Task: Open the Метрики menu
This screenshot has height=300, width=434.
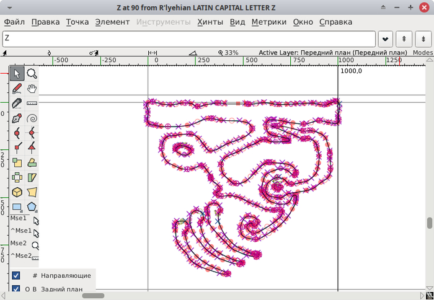Action: [x=269, y=22]
